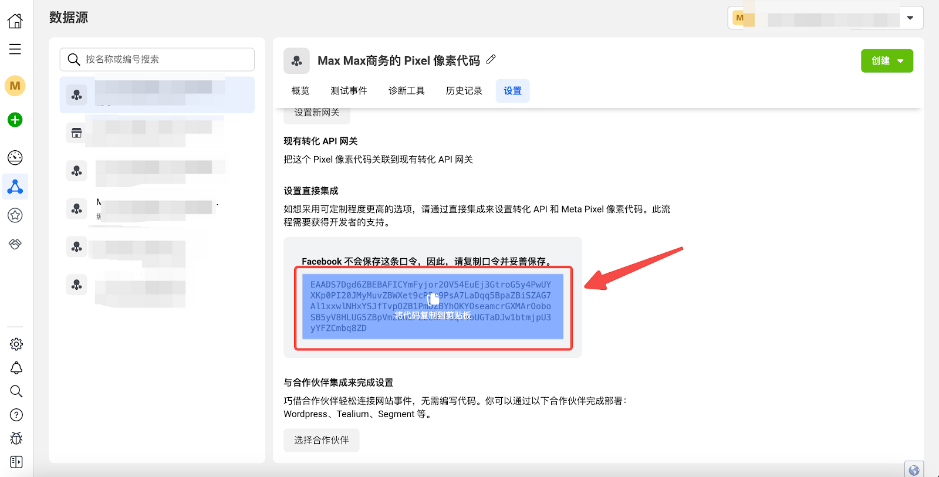Open notifications bell icon
This screenshot has height=477, width=939.
point(16,368)
